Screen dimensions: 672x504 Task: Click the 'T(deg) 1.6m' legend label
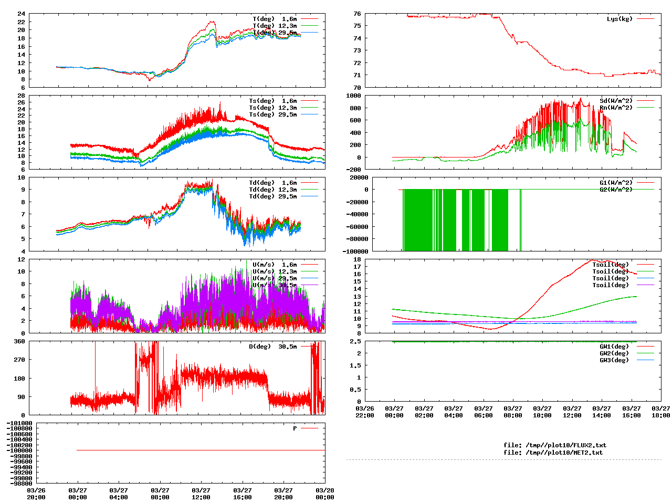pos(275,19)
